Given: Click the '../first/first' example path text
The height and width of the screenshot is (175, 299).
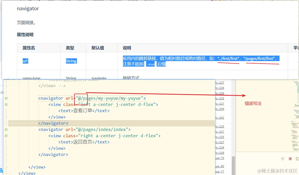Looking at the screenshot, I should pos(229,59).
